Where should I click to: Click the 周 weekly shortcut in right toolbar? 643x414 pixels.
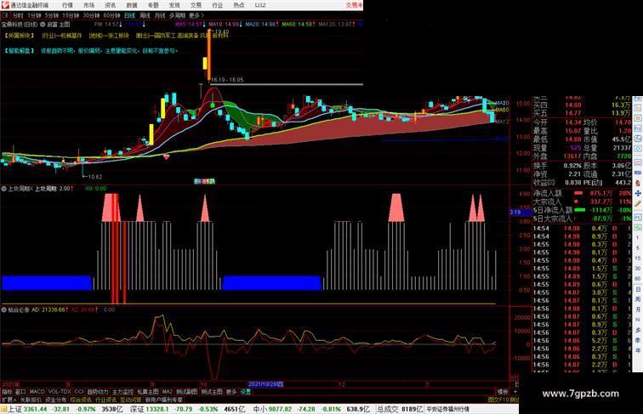click(638, 299)
